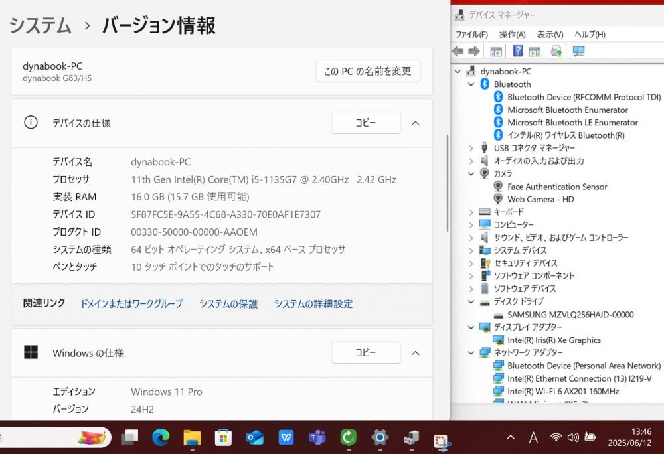Image resolution: width=664 pixels, height=454 pixels.
Task: Open Microsoft Teams from the taskbar
Action: pyautogui.click(x=317, y=437)
